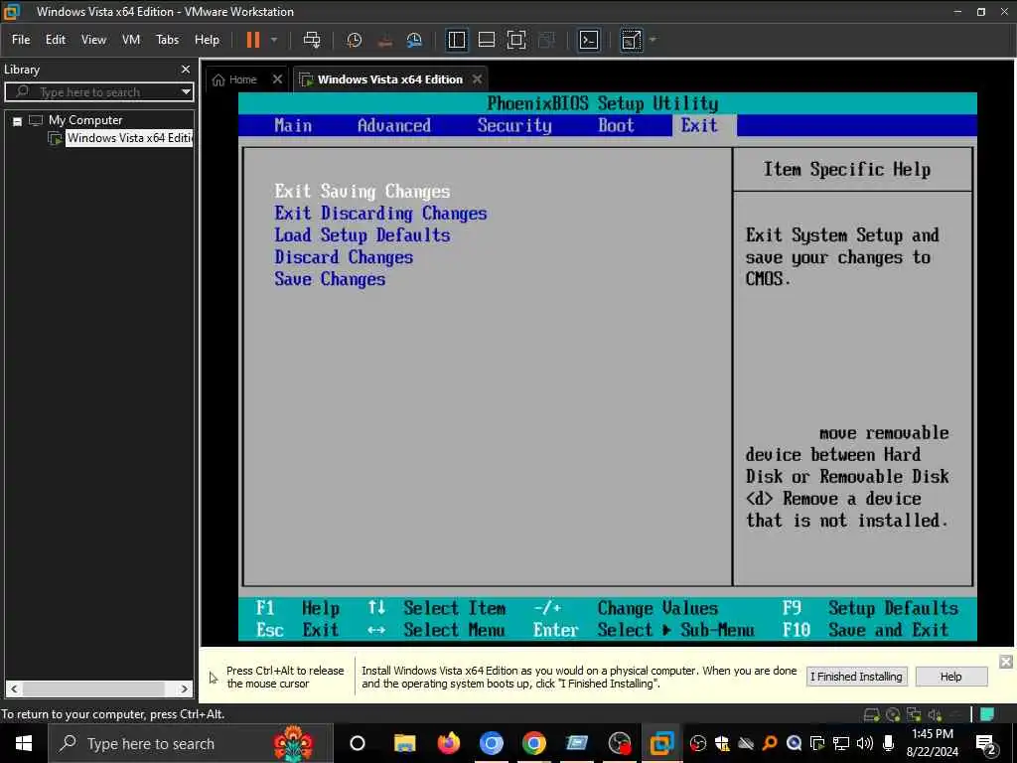Choose Exit Saving Changes option
Screen dimensions: 1017x763
point(362,192)
